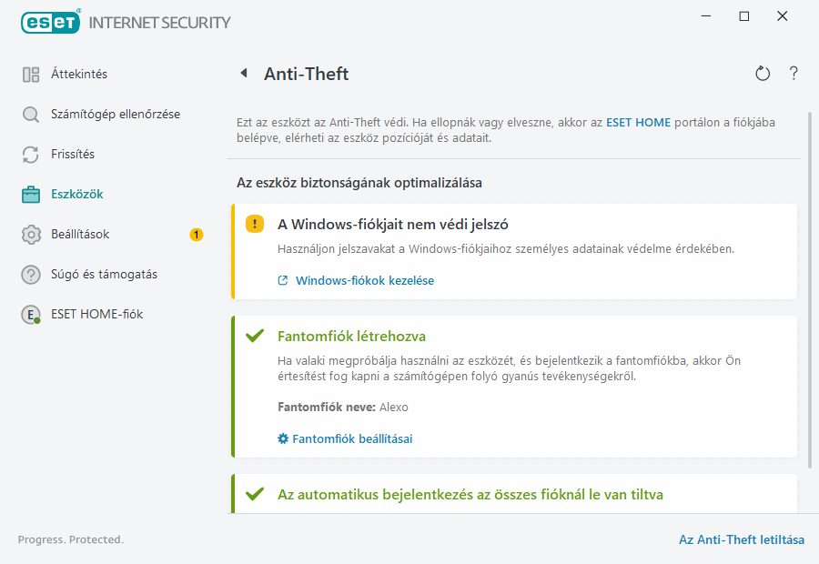The width and height of the screenshot is (819, 564).
Task: Open help via the question mark icon
Action: [793, 74]
